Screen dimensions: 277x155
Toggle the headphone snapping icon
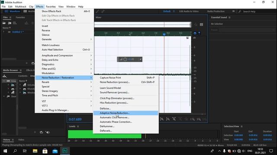[195, 33]
